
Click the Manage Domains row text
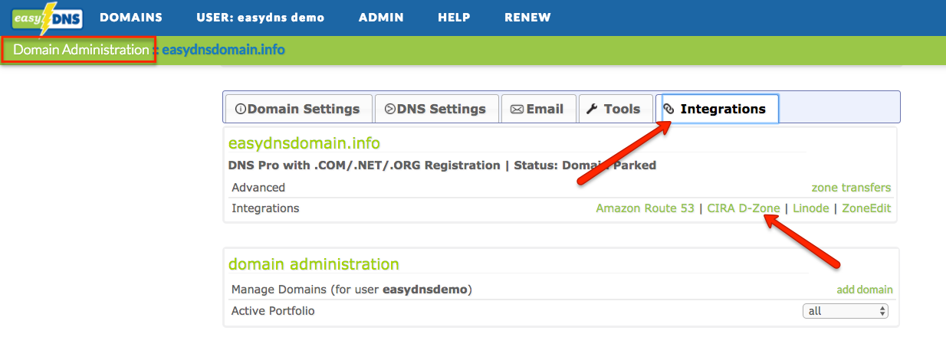tap(351, 290)
